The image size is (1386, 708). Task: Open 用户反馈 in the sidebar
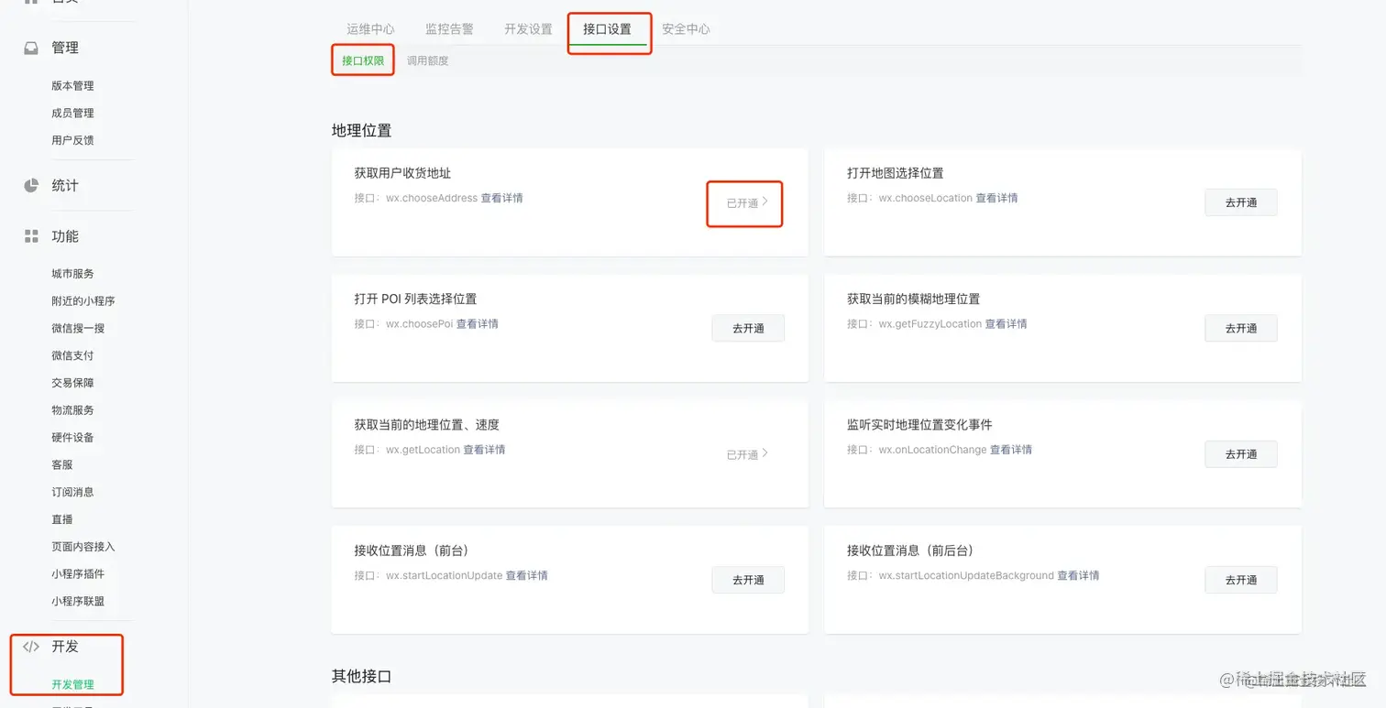[x=72, y=140]
